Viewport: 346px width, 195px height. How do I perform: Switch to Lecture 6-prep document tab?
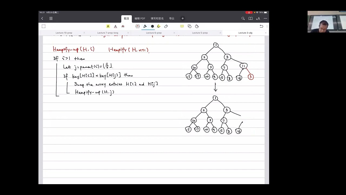point(154,33)
